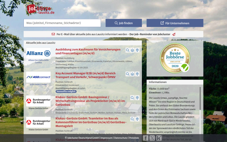
Task: Click the Job finden button
Action: coord(124,23)
